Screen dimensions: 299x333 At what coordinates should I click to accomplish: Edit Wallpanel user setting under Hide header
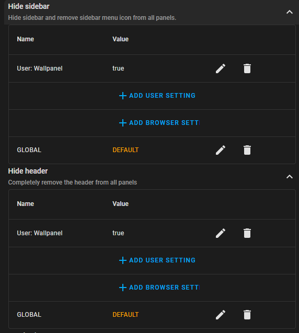tap(221, 233)
